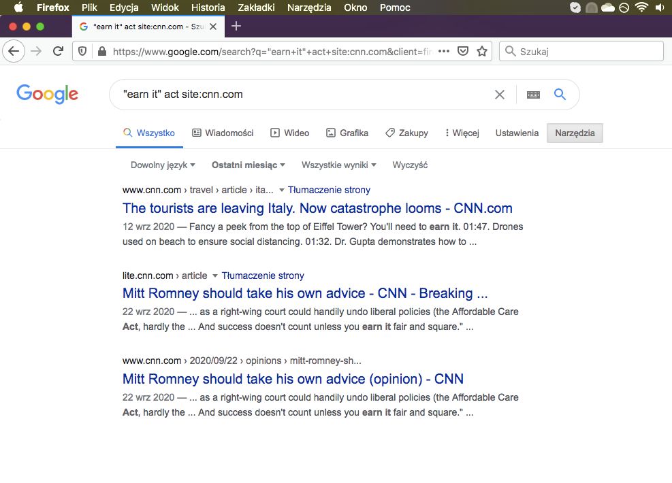Click Wyczyść to clear filters

coord(410,165)
